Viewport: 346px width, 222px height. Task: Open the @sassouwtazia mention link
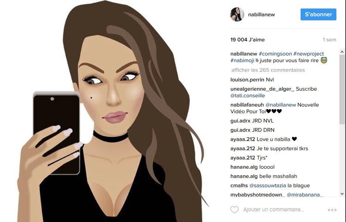tap(267, 185)
